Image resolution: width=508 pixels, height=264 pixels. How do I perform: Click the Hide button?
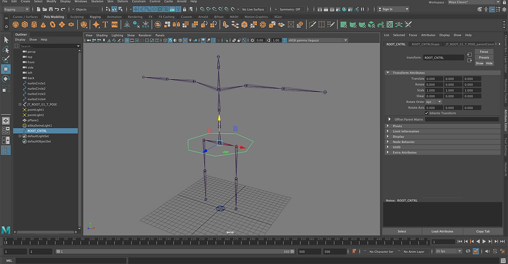489,63
